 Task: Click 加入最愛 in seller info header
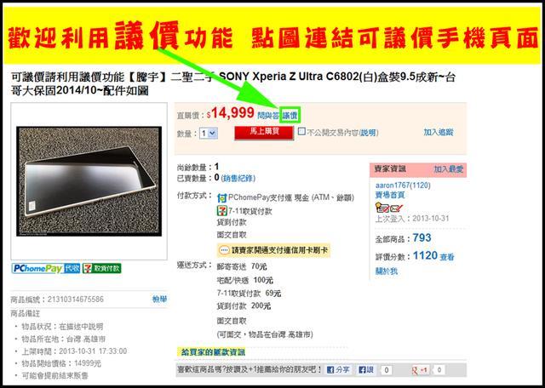point(449,169)
